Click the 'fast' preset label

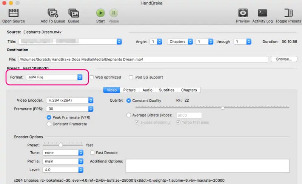coord(89,145)
